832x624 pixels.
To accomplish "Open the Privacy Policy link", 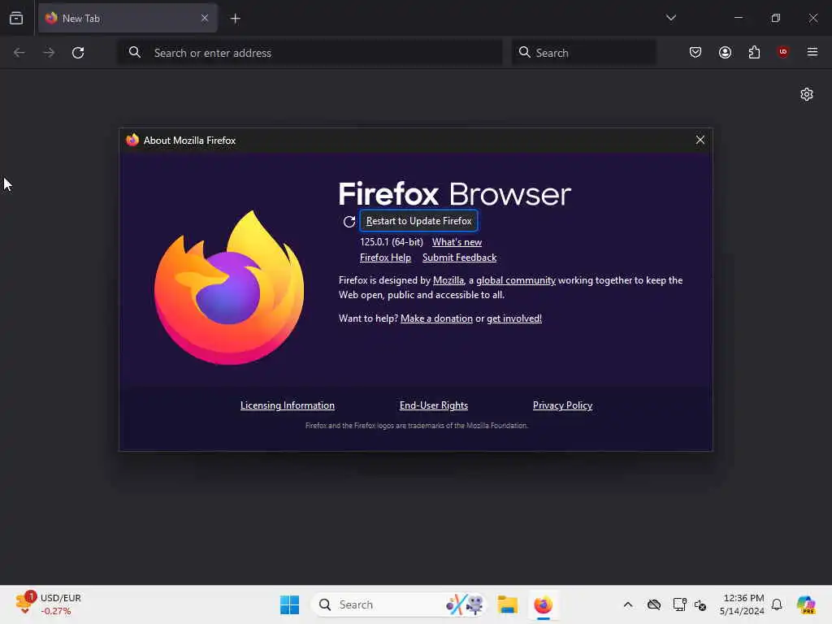I will tap(562, 405).
